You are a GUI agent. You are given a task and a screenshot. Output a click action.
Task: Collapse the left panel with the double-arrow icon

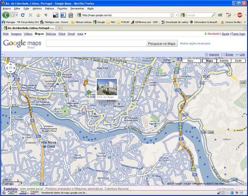pos(3,54)
